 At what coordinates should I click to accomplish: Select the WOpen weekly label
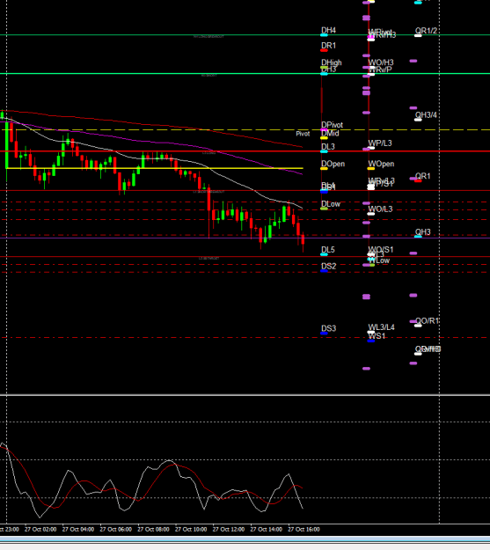click(381, 164)
